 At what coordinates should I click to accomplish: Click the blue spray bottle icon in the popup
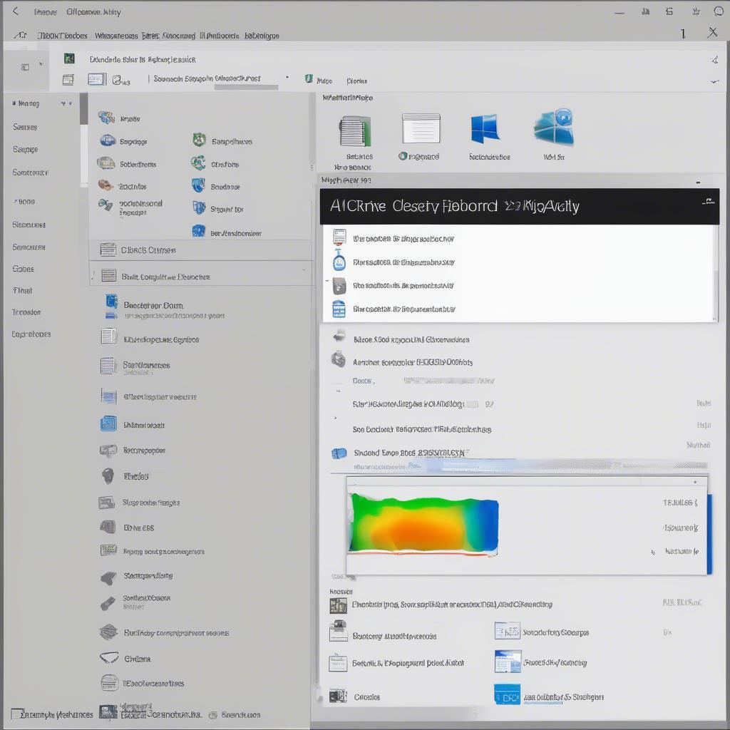click(x=339, y=260)
